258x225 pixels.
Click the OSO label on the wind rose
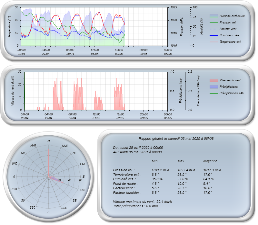coord(14,189)
